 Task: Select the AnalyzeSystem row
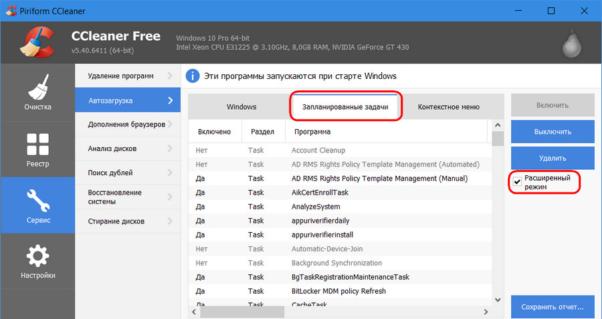[x=340, y=207]
